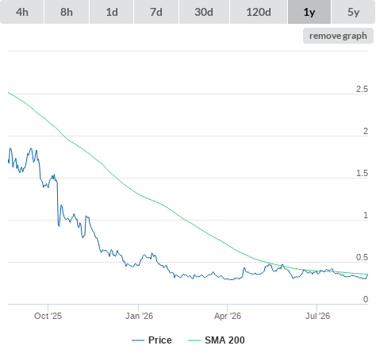376x361 pixels.
Task: Click the green SMA 200 legend line
Action: 194,340
